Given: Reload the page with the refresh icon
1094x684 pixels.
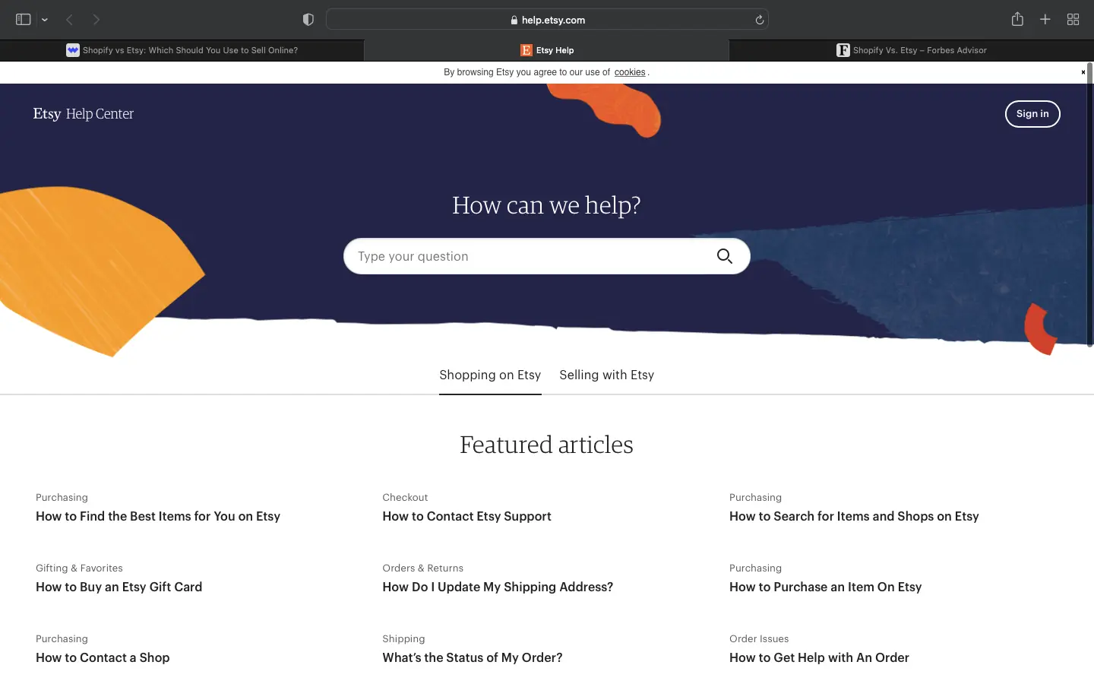Looking at the screenshot, I should [x=759, y=20].
